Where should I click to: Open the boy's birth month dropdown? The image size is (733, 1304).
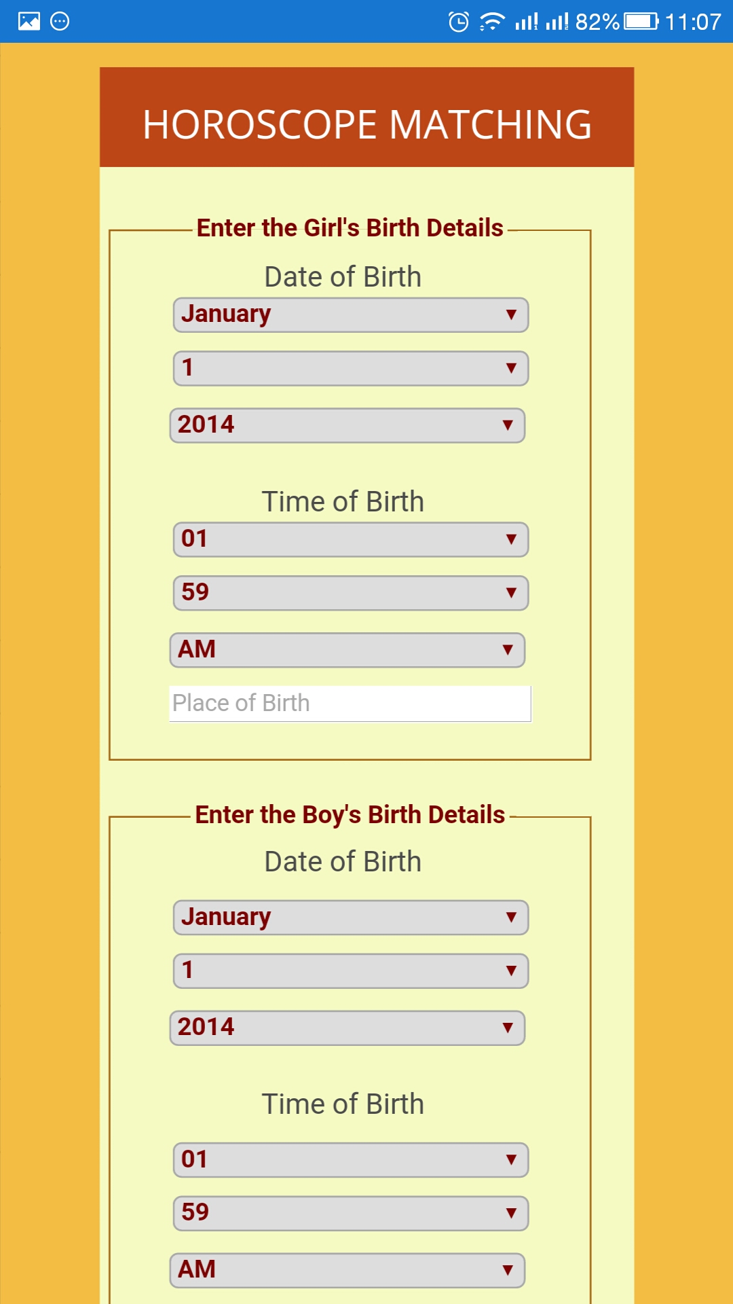(350, 918)
